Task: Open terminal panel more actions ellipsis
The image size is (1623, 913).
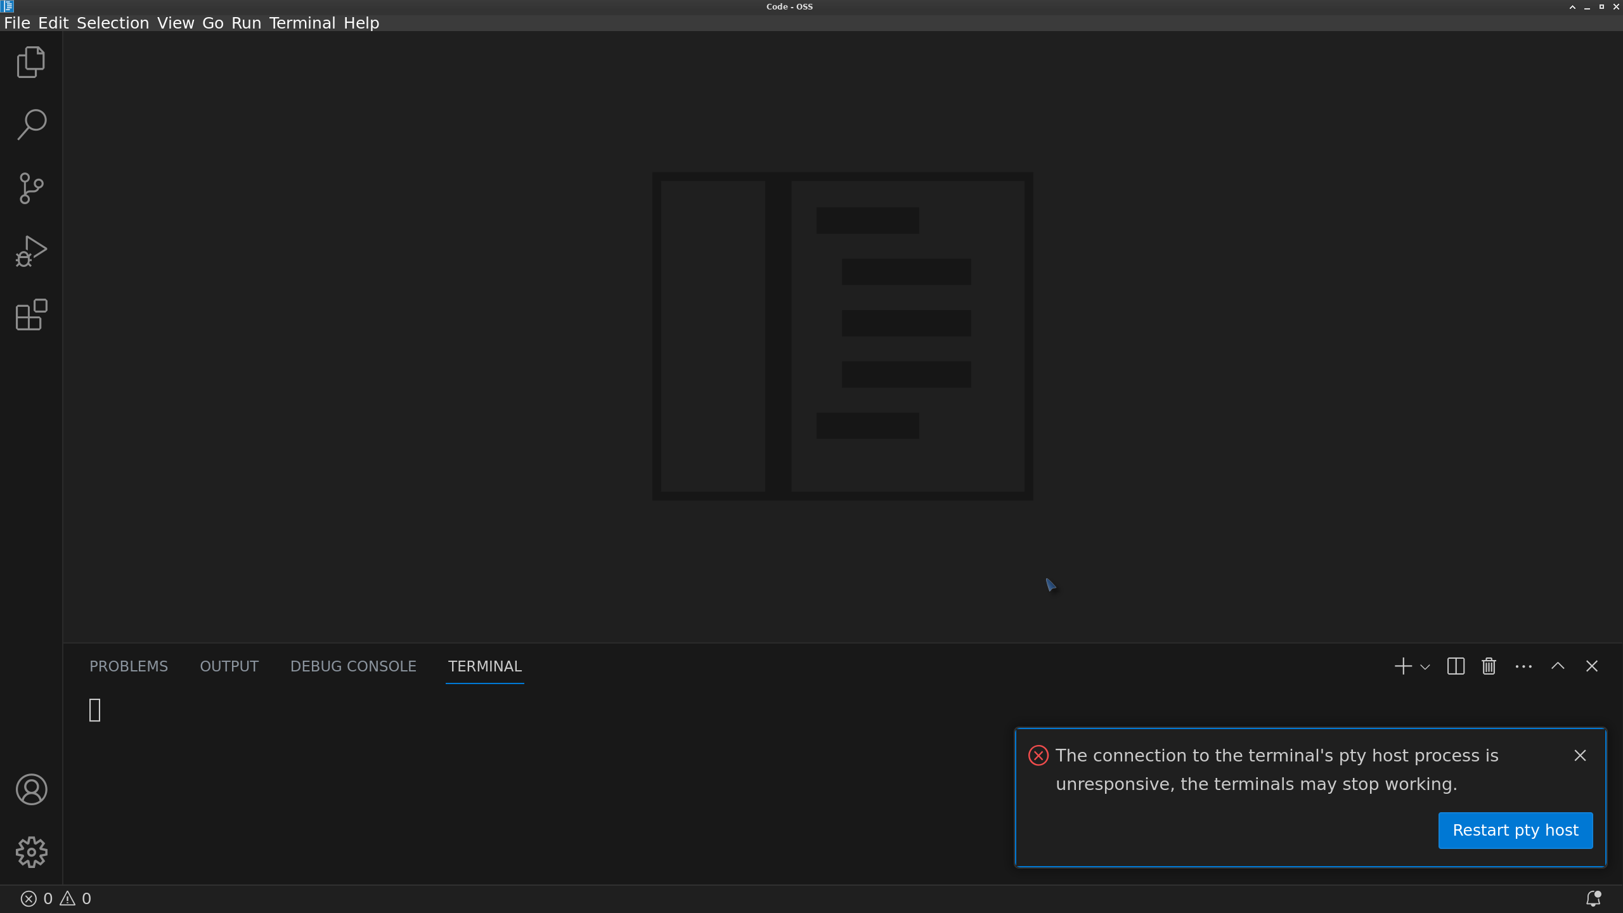Action: click(1523, 666)
